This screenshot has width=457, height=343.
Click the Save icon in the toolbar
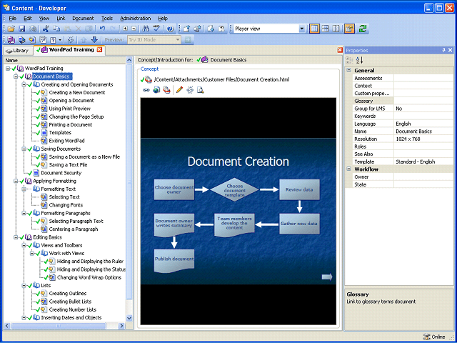(x=21, y=29)
